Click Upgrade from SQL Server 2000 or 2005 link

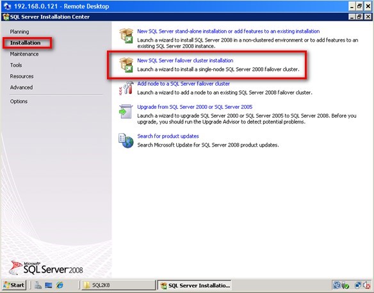pos(195,107)
